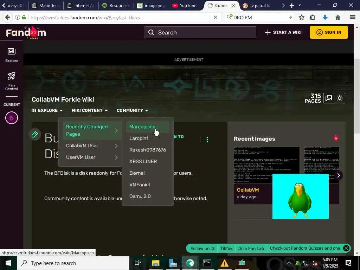This screenshot has height=270, width=360.
Task: Expand Recently Changed Pages submenu
Action: point(92,130)
